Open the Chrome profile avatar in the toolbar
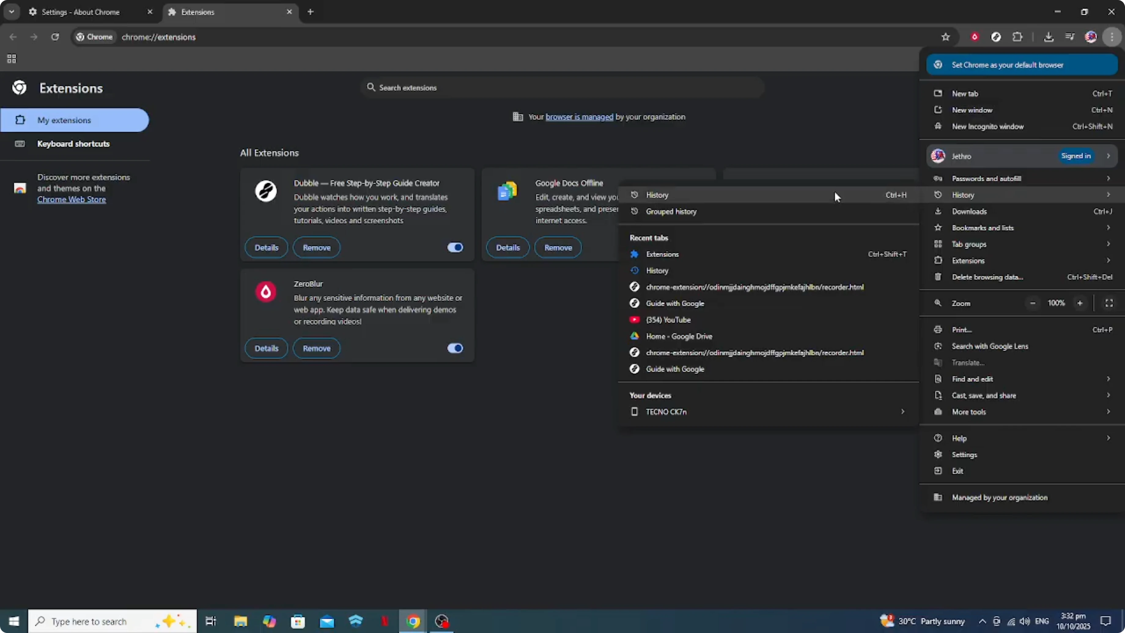The height and width of the screenshot is (633, 1125). click(x=1091, y=37)
